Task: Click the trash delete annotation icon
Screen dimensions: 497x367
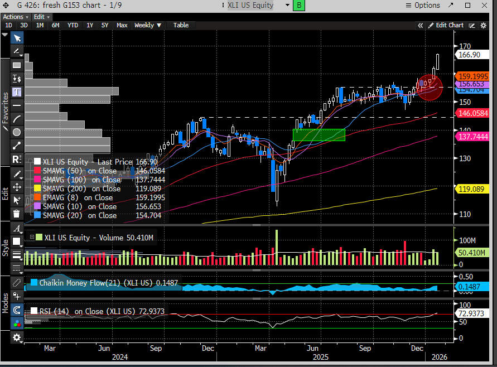Action: (x=17, y=214)
